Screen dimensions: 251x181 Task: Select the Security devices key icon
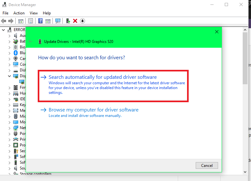16,151
